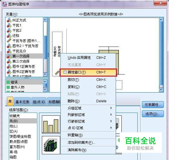Choose the simple bar chart thumbnail
Viewport: 169px width, 160px height.
pyautogui.click(x=51, y=125)
